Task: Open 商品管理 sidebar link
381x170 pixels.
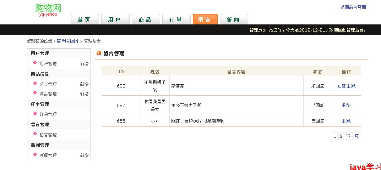Action: tap(48, 93)
